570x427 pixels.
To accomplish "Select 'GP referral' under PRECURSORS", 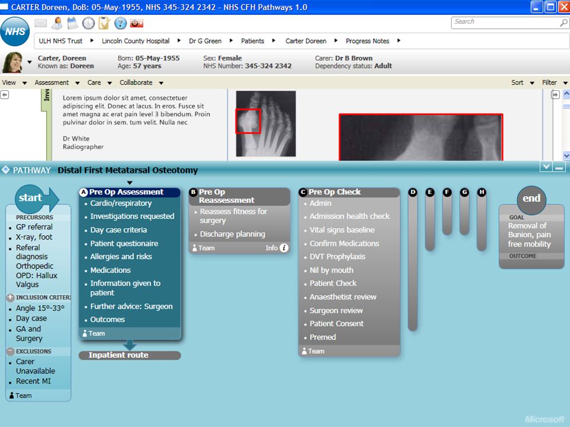I will [x=34, y=227].
